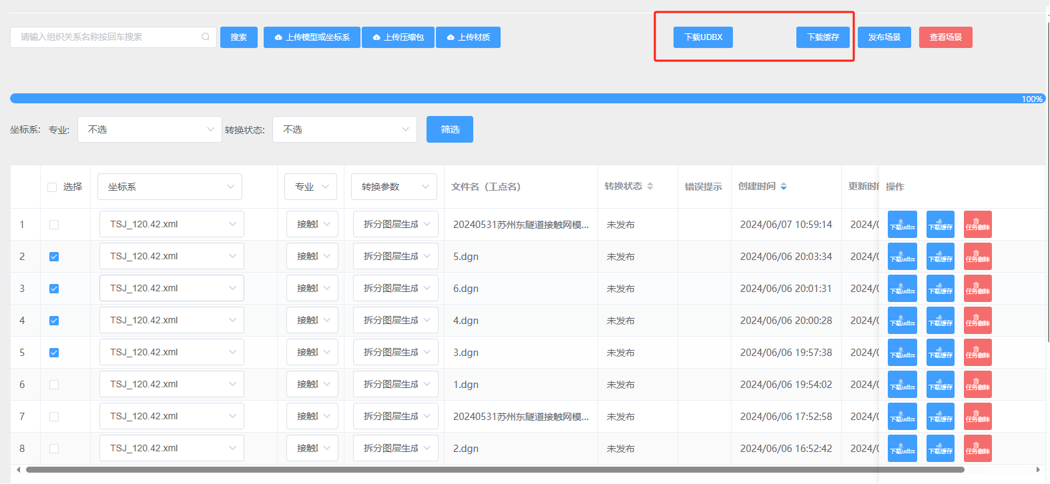Click the red 查看场景 button
1050x484 pixels.
tap(945, 37)
